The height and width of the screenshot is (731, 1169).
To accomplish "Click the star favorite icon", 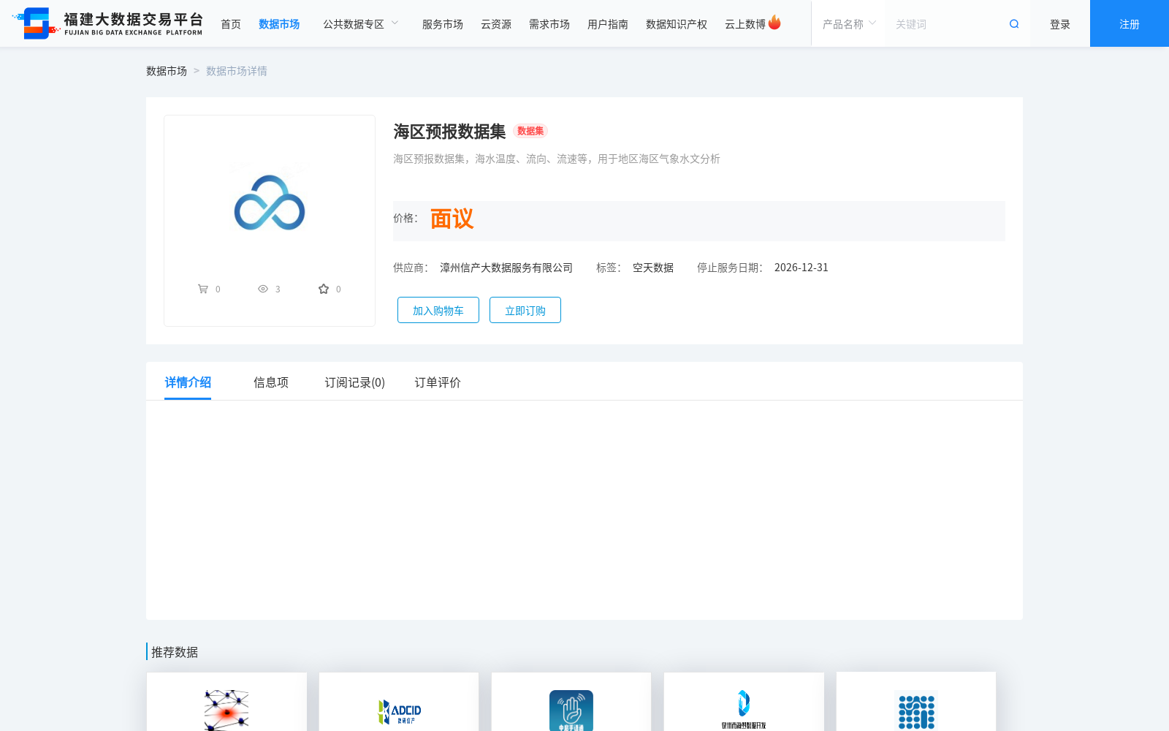I will click(324, 289).
